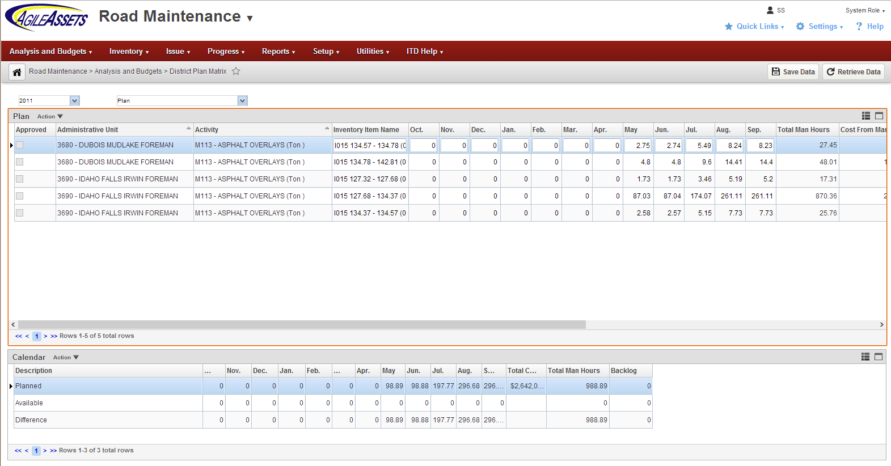The width and height of the screenshot is (891, 466).
Task: Go to previous page in Plan pager
Action: pyautogui.click(x=27, y=336)
